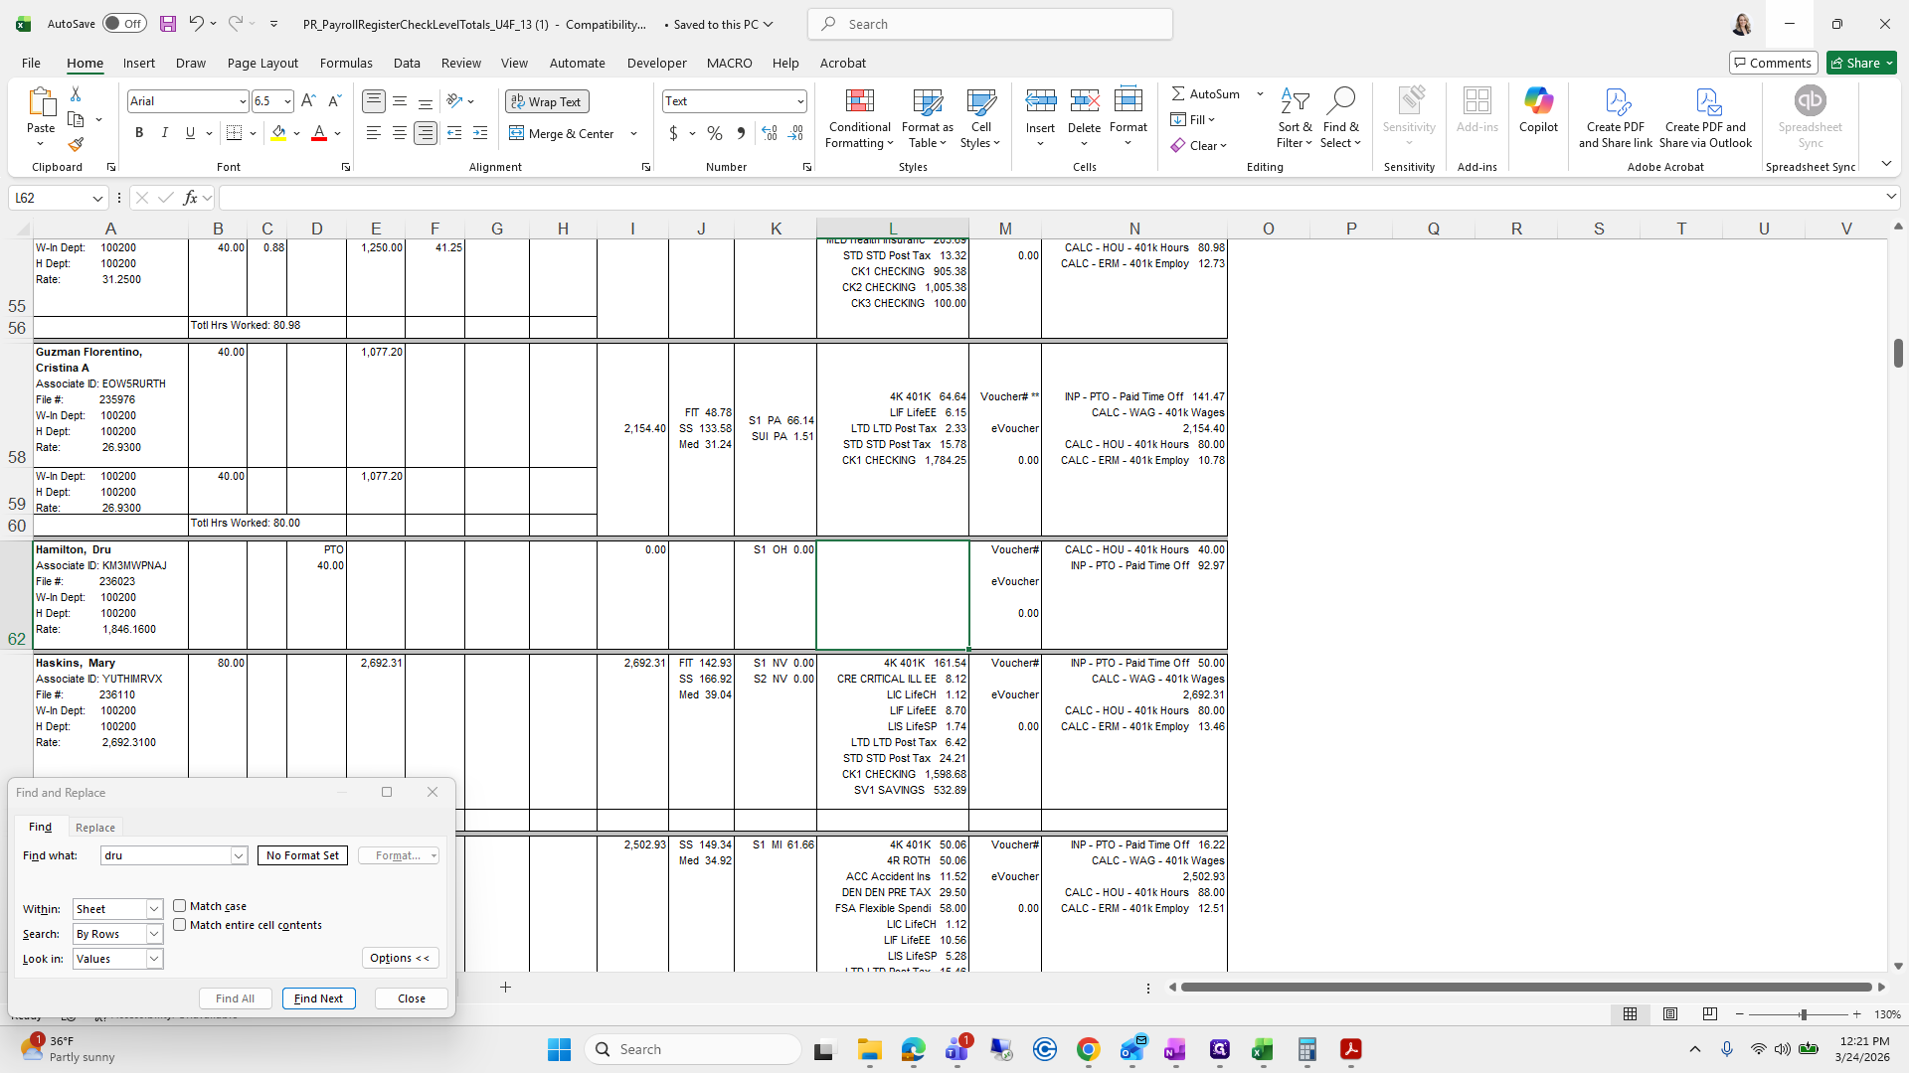Click the Percent Style icon
The width and height of the screenshot is (1909, 1073).
coord(715,133)
